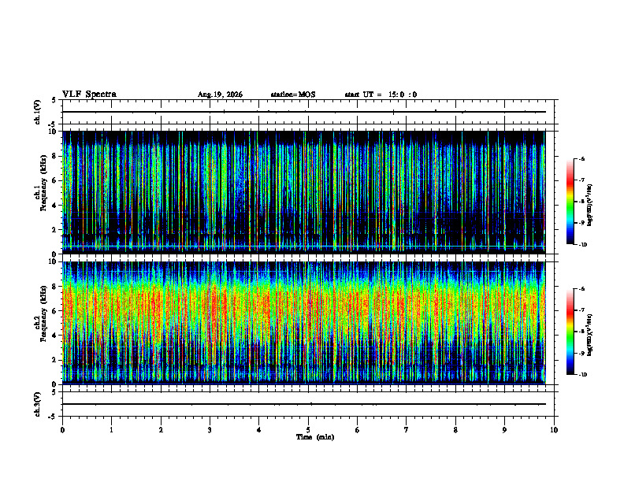Click time axis tick label "7"
Viewport: 624px width, 482px height.
[407, 430]
